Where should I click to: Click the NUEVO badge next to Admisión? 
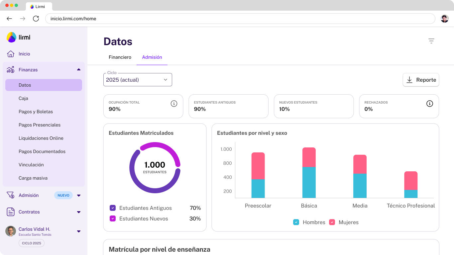[x=63, y=195]
